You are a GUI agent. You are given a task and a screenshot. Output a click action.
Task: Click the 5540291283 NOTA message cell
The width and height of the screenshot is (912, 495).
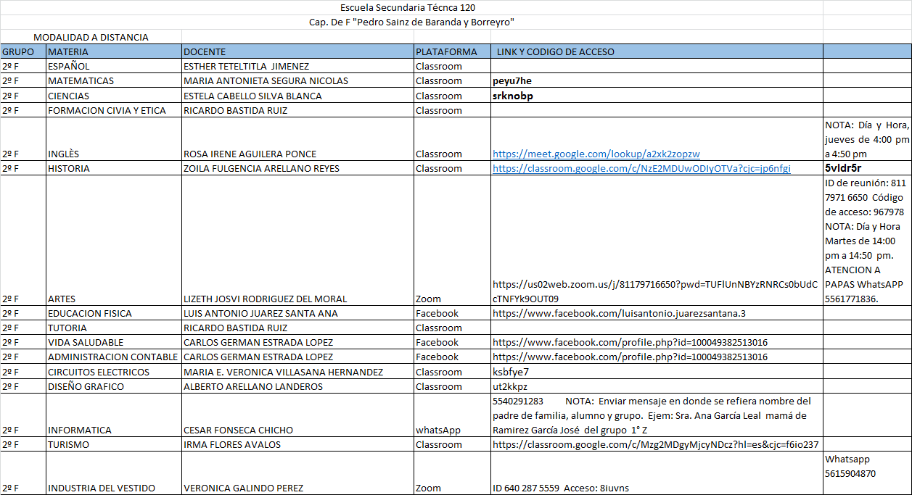657,415
